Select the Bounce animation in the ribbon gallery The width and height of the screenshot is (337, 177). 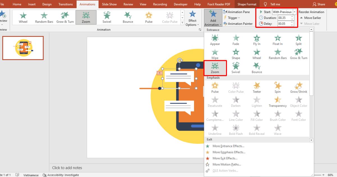pos(127,17)
